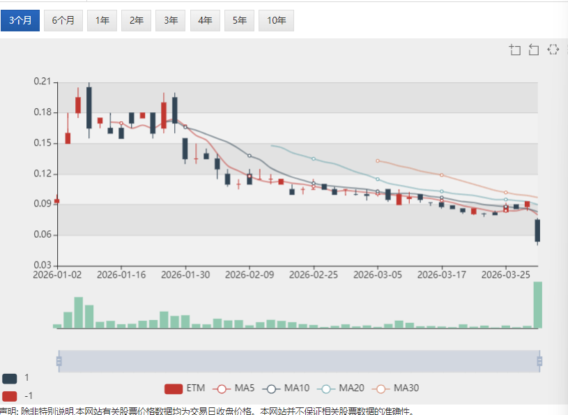Switch to the 1年 time range
The width and height of the screenshot is (568, 415).
click(102, 20)
